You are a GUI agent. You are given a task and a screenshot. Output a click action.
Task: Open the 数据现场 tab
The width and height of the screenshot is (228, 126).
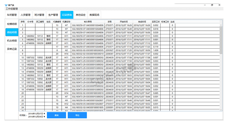(x=95, y=15)
